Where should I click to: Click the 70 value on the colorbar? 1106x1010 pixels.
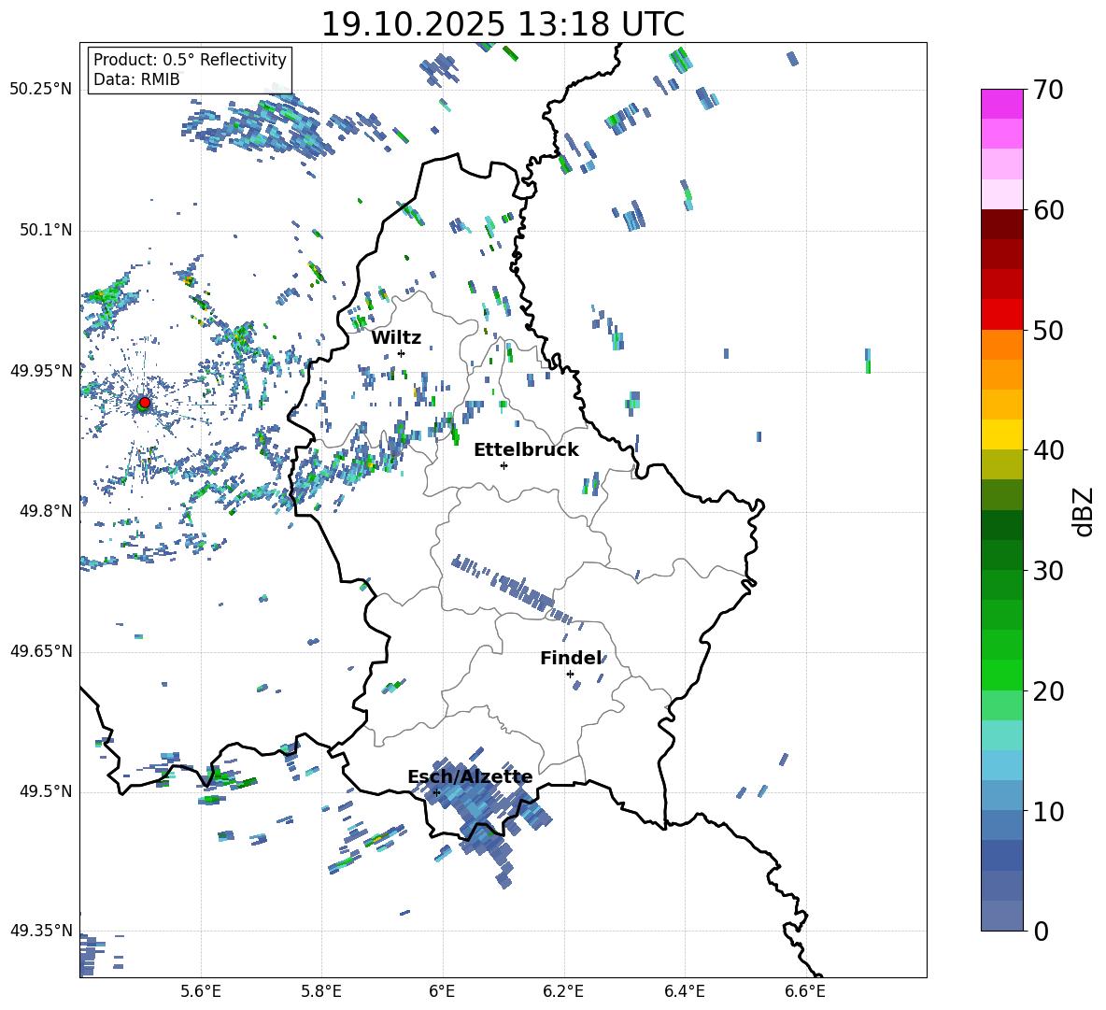point(1047,91)
